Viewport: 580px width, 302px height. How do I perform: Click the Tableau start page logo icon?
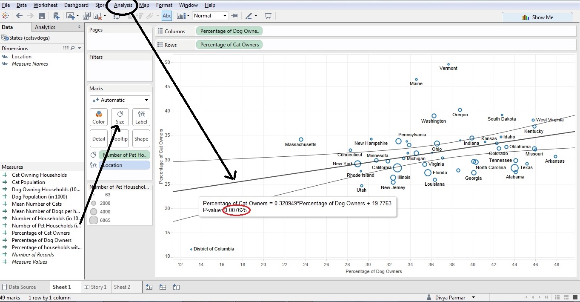coord(6,16)
